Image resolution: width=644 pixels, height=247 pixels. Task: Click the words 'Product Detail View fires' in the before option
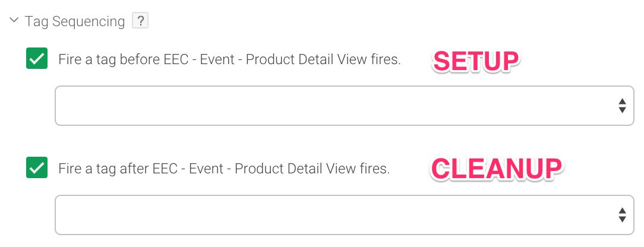coord(323,60)
